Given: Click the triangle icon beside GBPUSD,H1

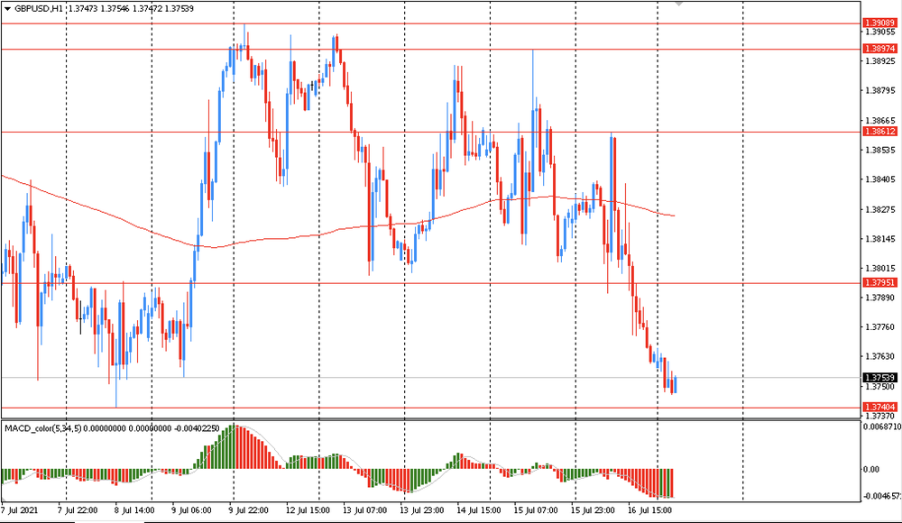Looking at the screenshot, I should [7, 7].
